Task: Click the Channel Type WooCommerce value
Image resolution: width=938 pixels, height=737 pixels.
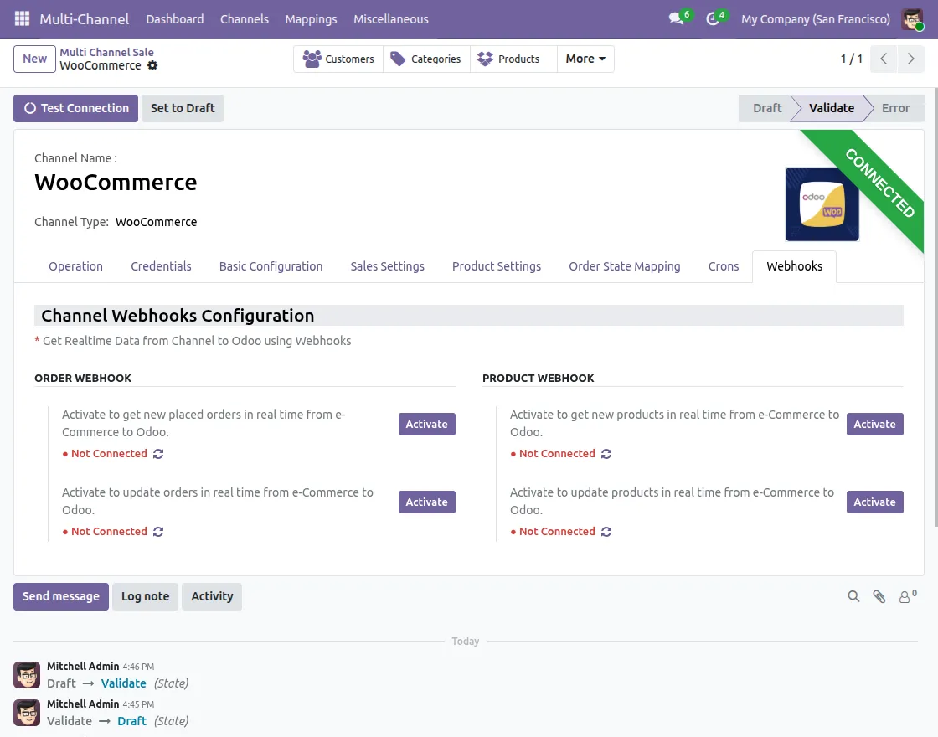Action: coord(156,222)
